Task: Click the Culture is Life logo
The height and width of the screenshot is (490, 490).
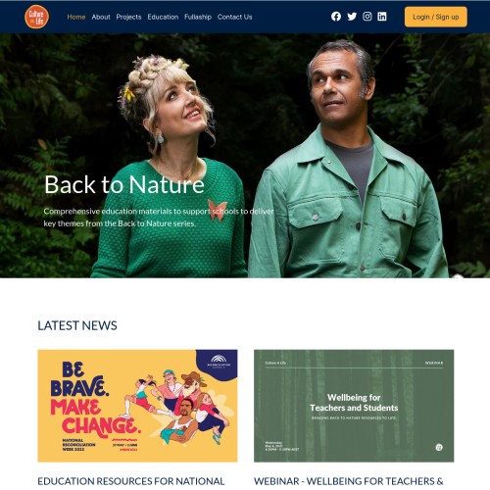Action: [36, 17]
